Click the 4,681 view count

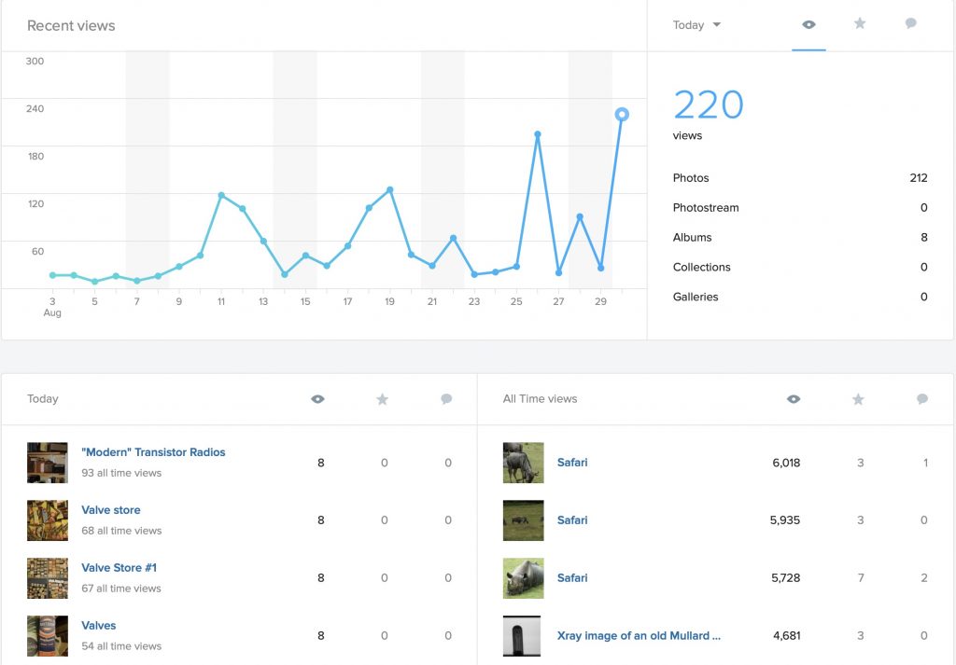click(x=786, y=636)
